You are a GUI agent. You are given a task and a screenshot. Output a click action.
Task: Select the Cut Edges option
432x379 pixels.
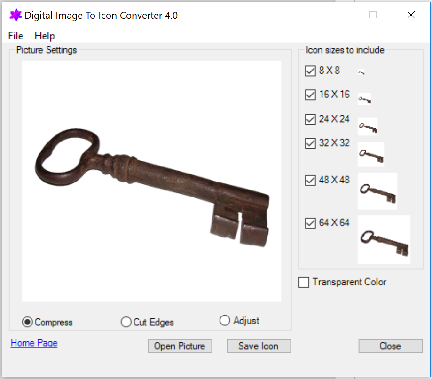click(x=126, y=322)
